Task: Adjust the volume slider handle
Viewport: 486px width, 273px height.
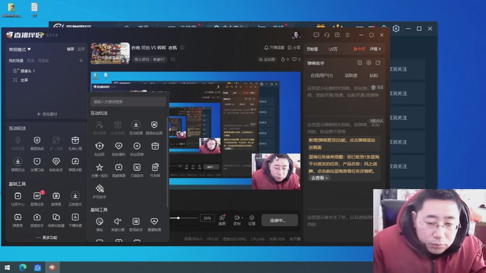Action: (178, 218)
